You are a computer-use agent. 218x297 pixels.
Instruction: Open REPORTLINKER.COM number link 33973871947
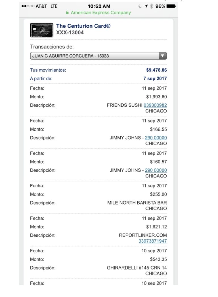(x=152, y=241)
